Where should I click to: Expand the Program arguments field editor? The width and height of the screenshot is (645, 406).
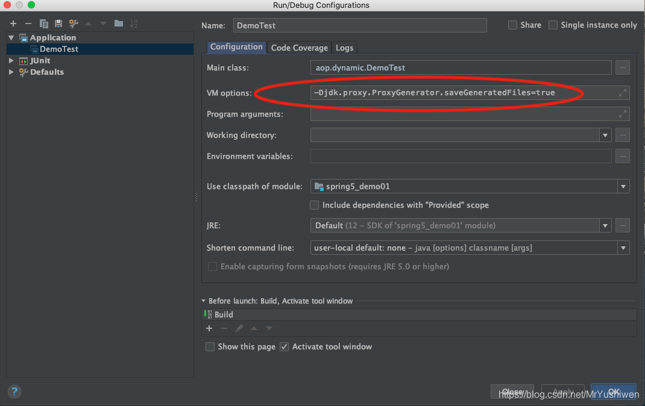point(622,114)
